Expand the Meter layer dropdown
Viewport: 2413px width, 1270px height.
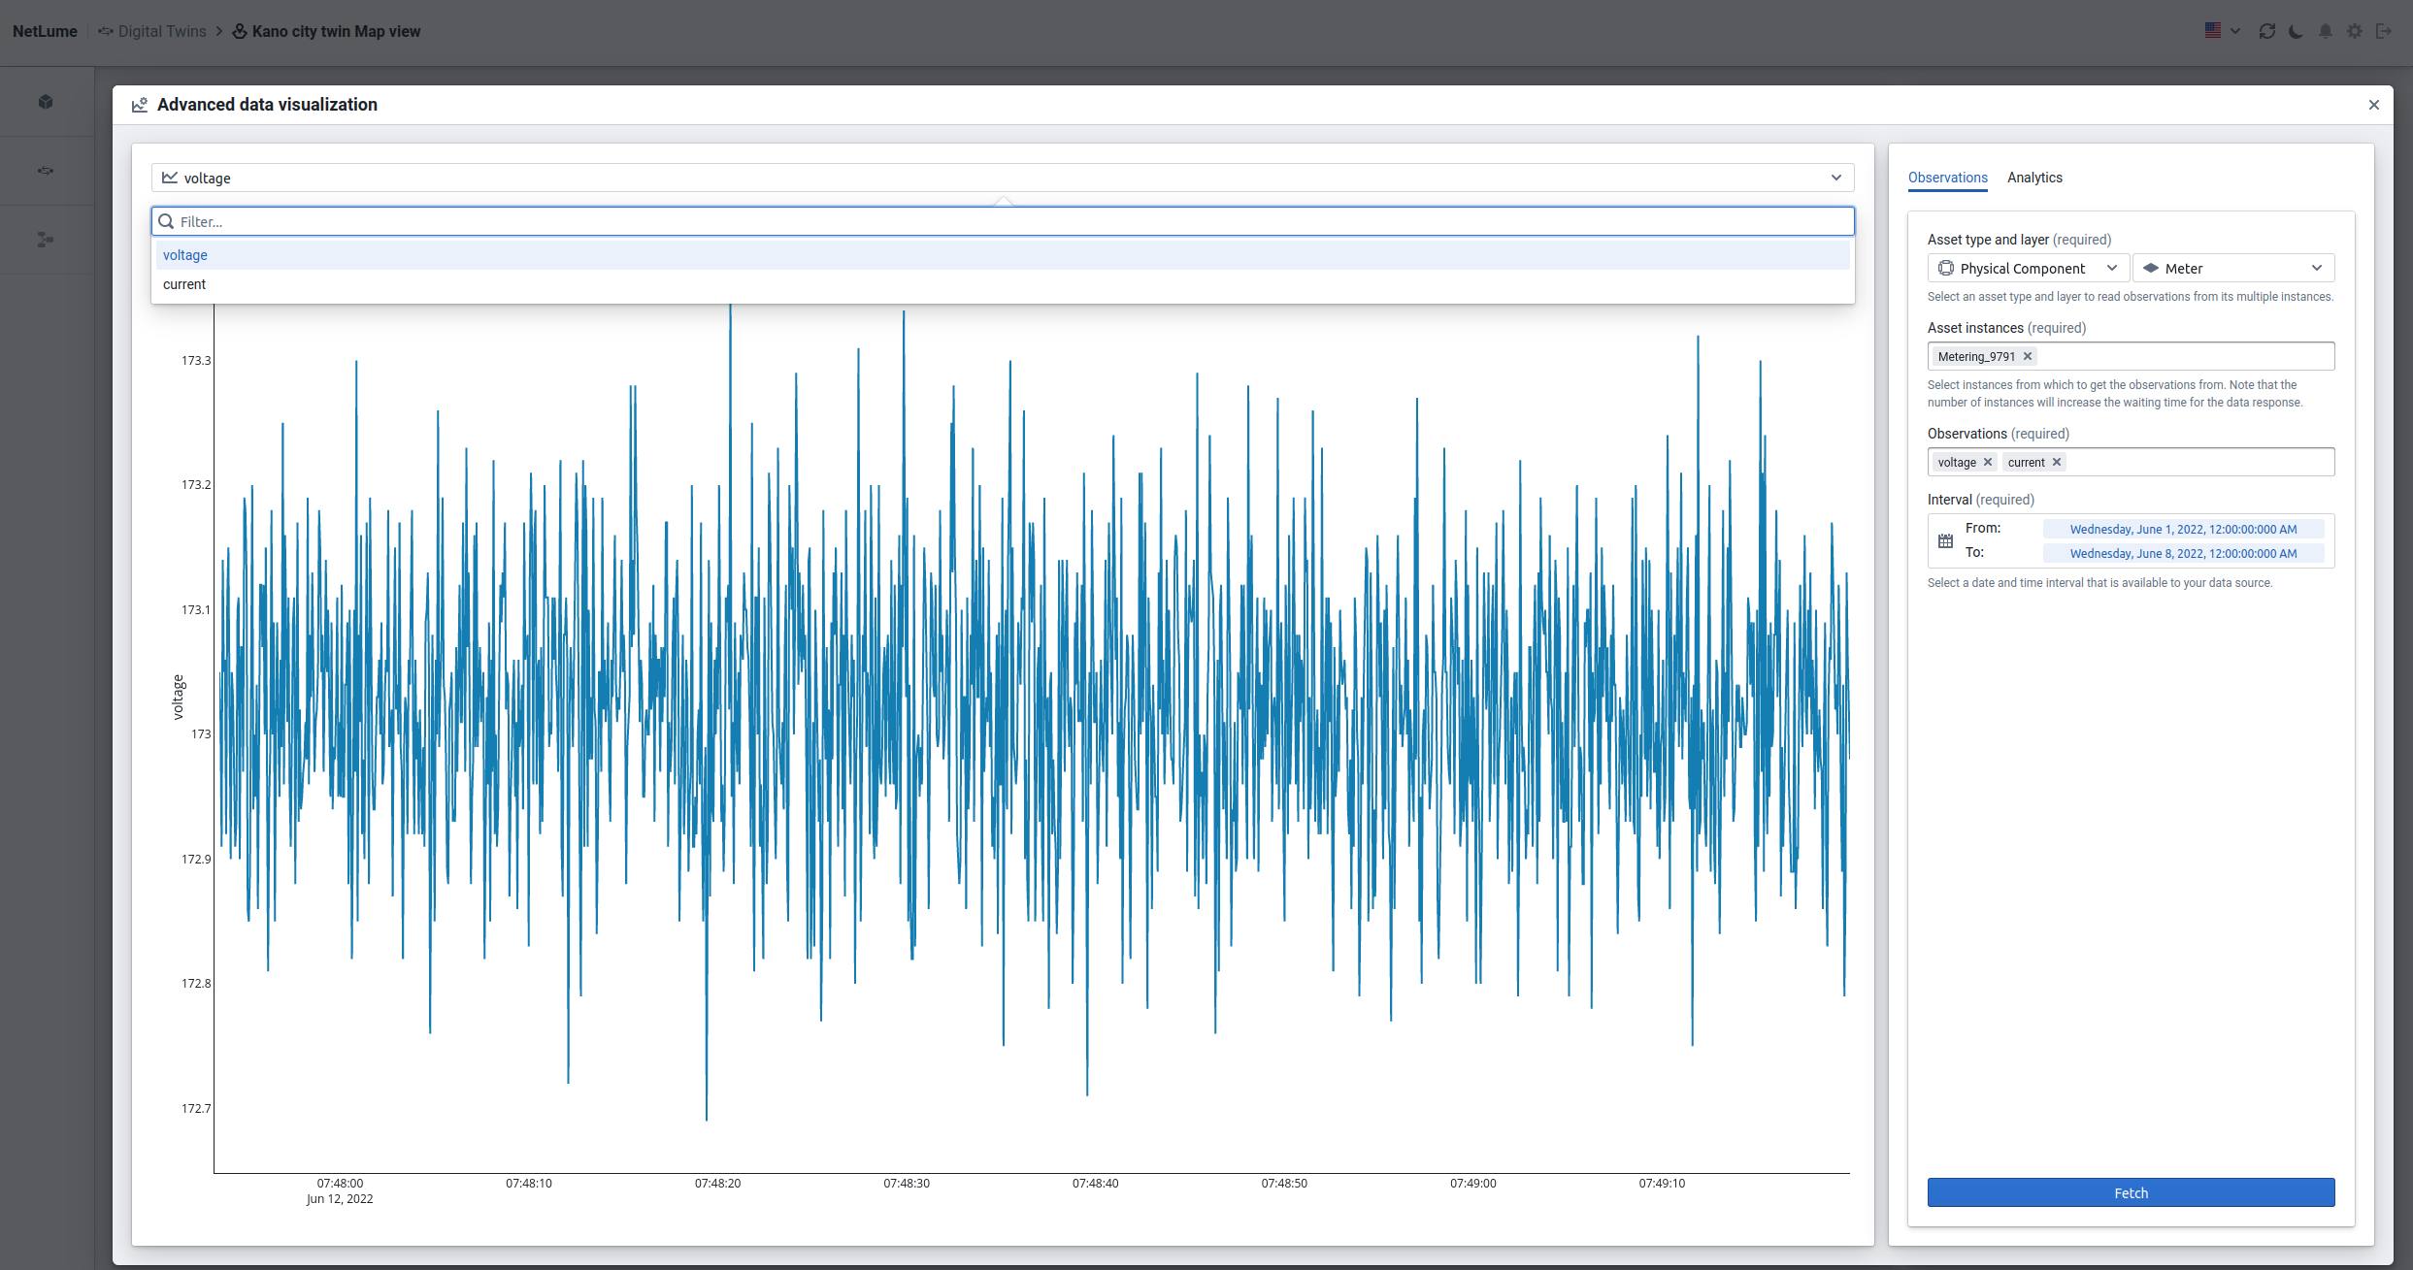point(2232,268)
